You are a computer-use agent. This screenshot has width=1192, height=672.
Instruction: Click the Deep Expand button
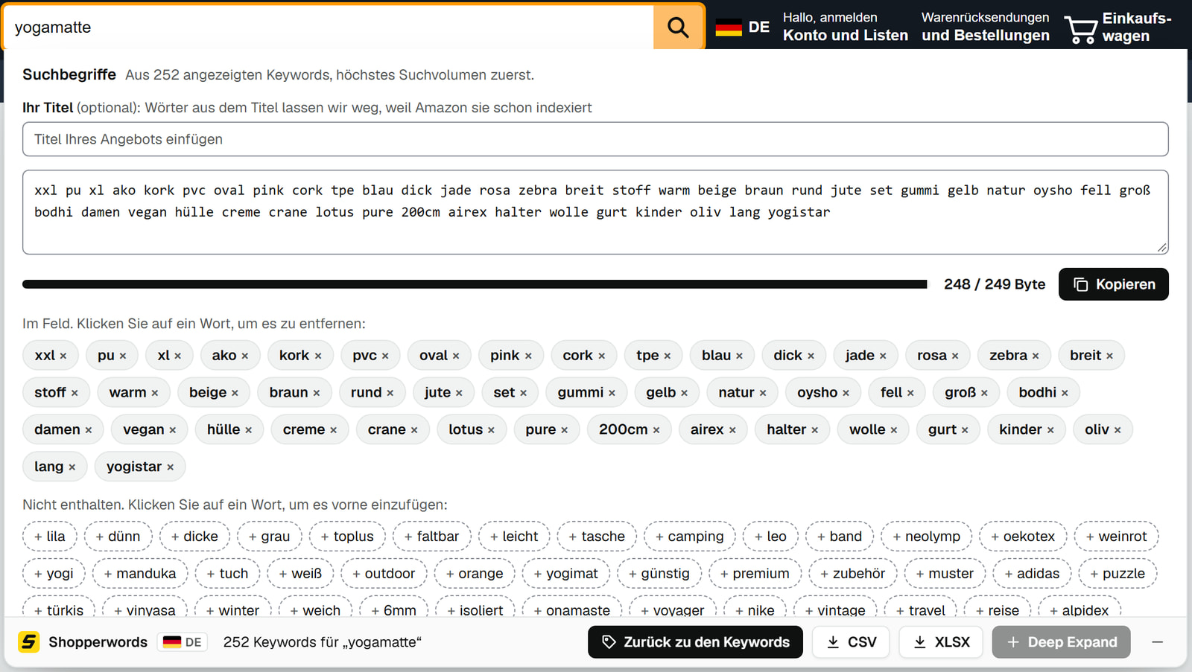[x=1061, y=641]
